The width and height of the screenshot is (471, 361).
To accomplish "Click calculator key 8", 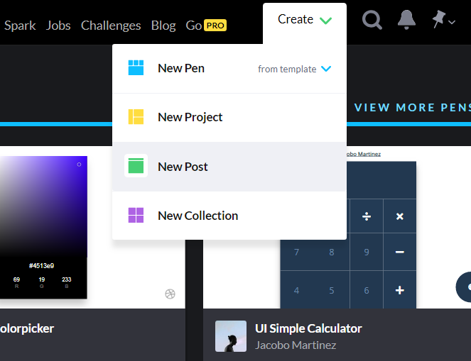I will [x=332, y=252].
